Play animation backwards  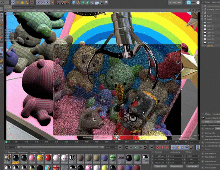(131, 147)
